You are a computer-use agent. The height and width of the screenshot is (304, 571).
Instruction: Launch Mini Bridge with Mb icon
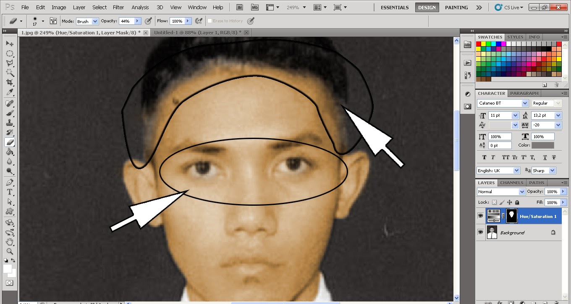click(255, 7)
